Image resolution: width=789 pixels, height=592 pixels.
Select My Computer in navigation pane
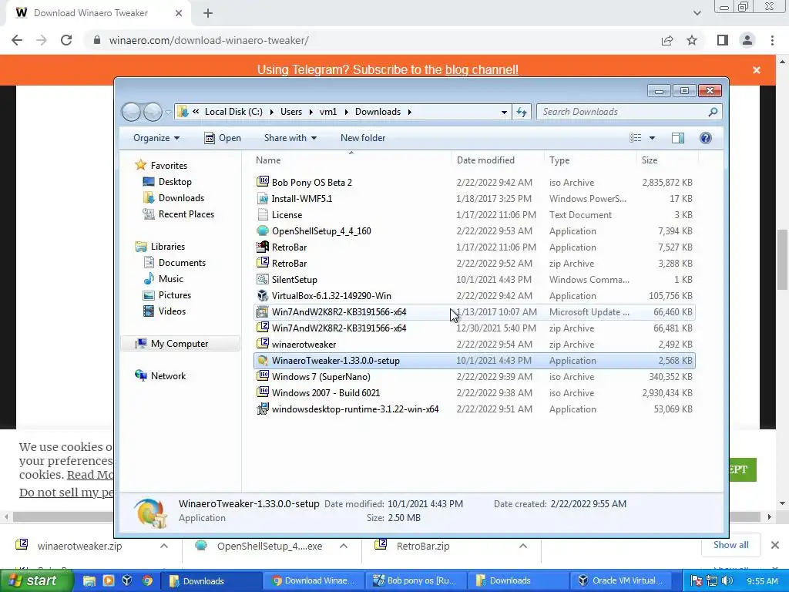pos(180,343)
